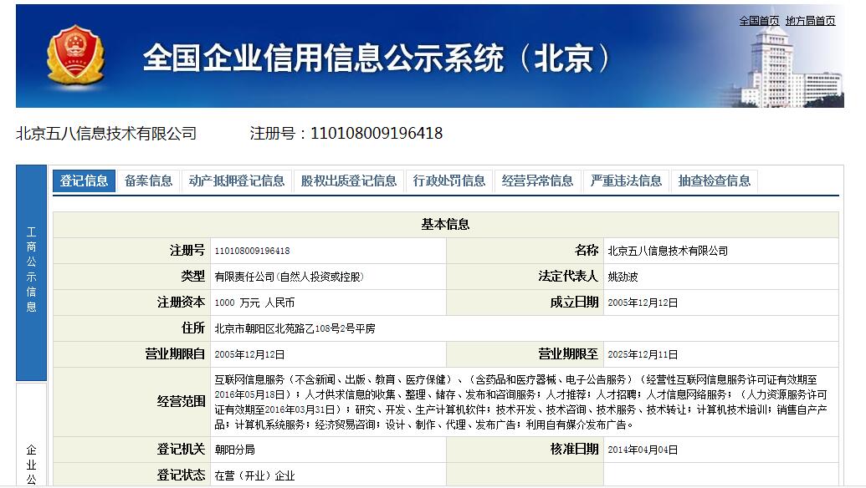Viewport: 866px width, 488px height.
Task: Click the 注册号 row label in the table
Action: click(187, 251)
